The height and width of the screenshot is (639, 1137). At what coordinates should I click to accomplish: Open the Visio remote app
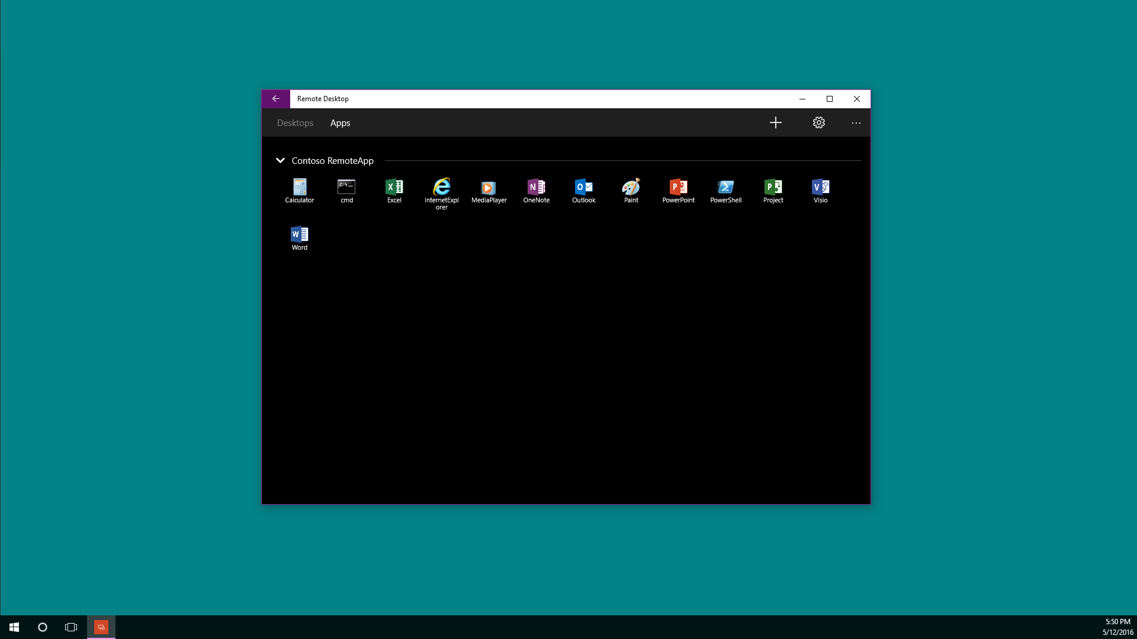(x=821, y=190)
